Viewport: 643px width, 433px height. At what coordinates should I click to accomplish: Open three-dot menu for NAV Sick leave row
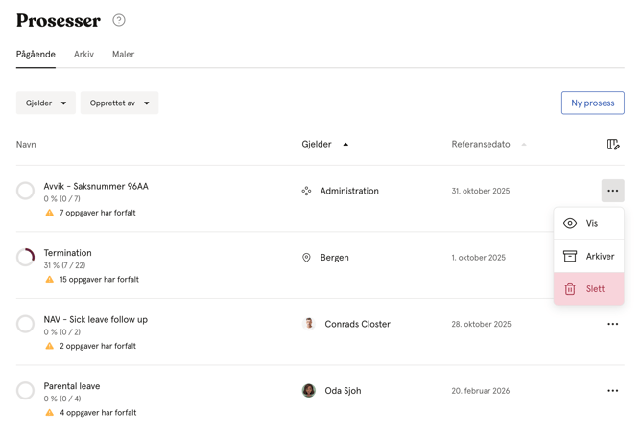(x=612, y=324)
